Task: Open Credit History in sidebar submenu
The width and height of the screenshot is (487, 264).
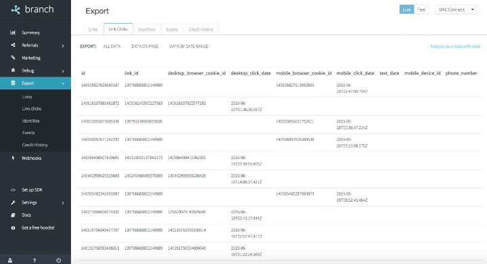Action: pyautogui.click(x=34, y=145)
